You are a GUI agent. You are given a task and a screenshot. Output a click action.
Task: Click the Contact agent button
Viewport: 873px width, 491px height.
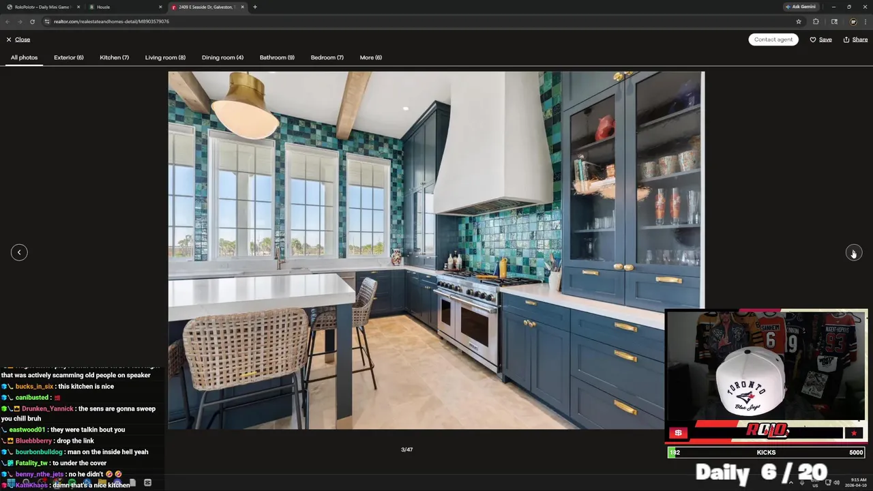773,40
